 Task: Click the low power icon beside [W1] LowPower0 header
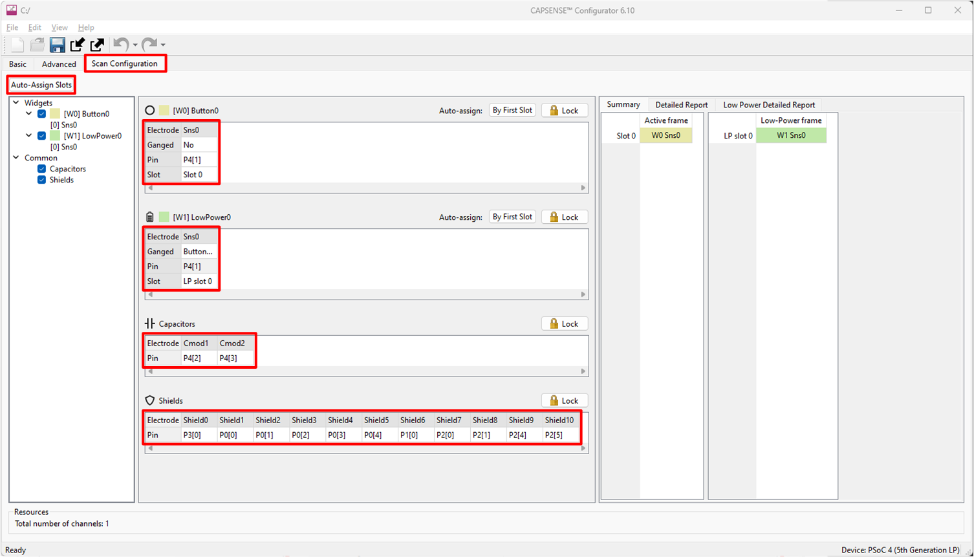point(150,217)
